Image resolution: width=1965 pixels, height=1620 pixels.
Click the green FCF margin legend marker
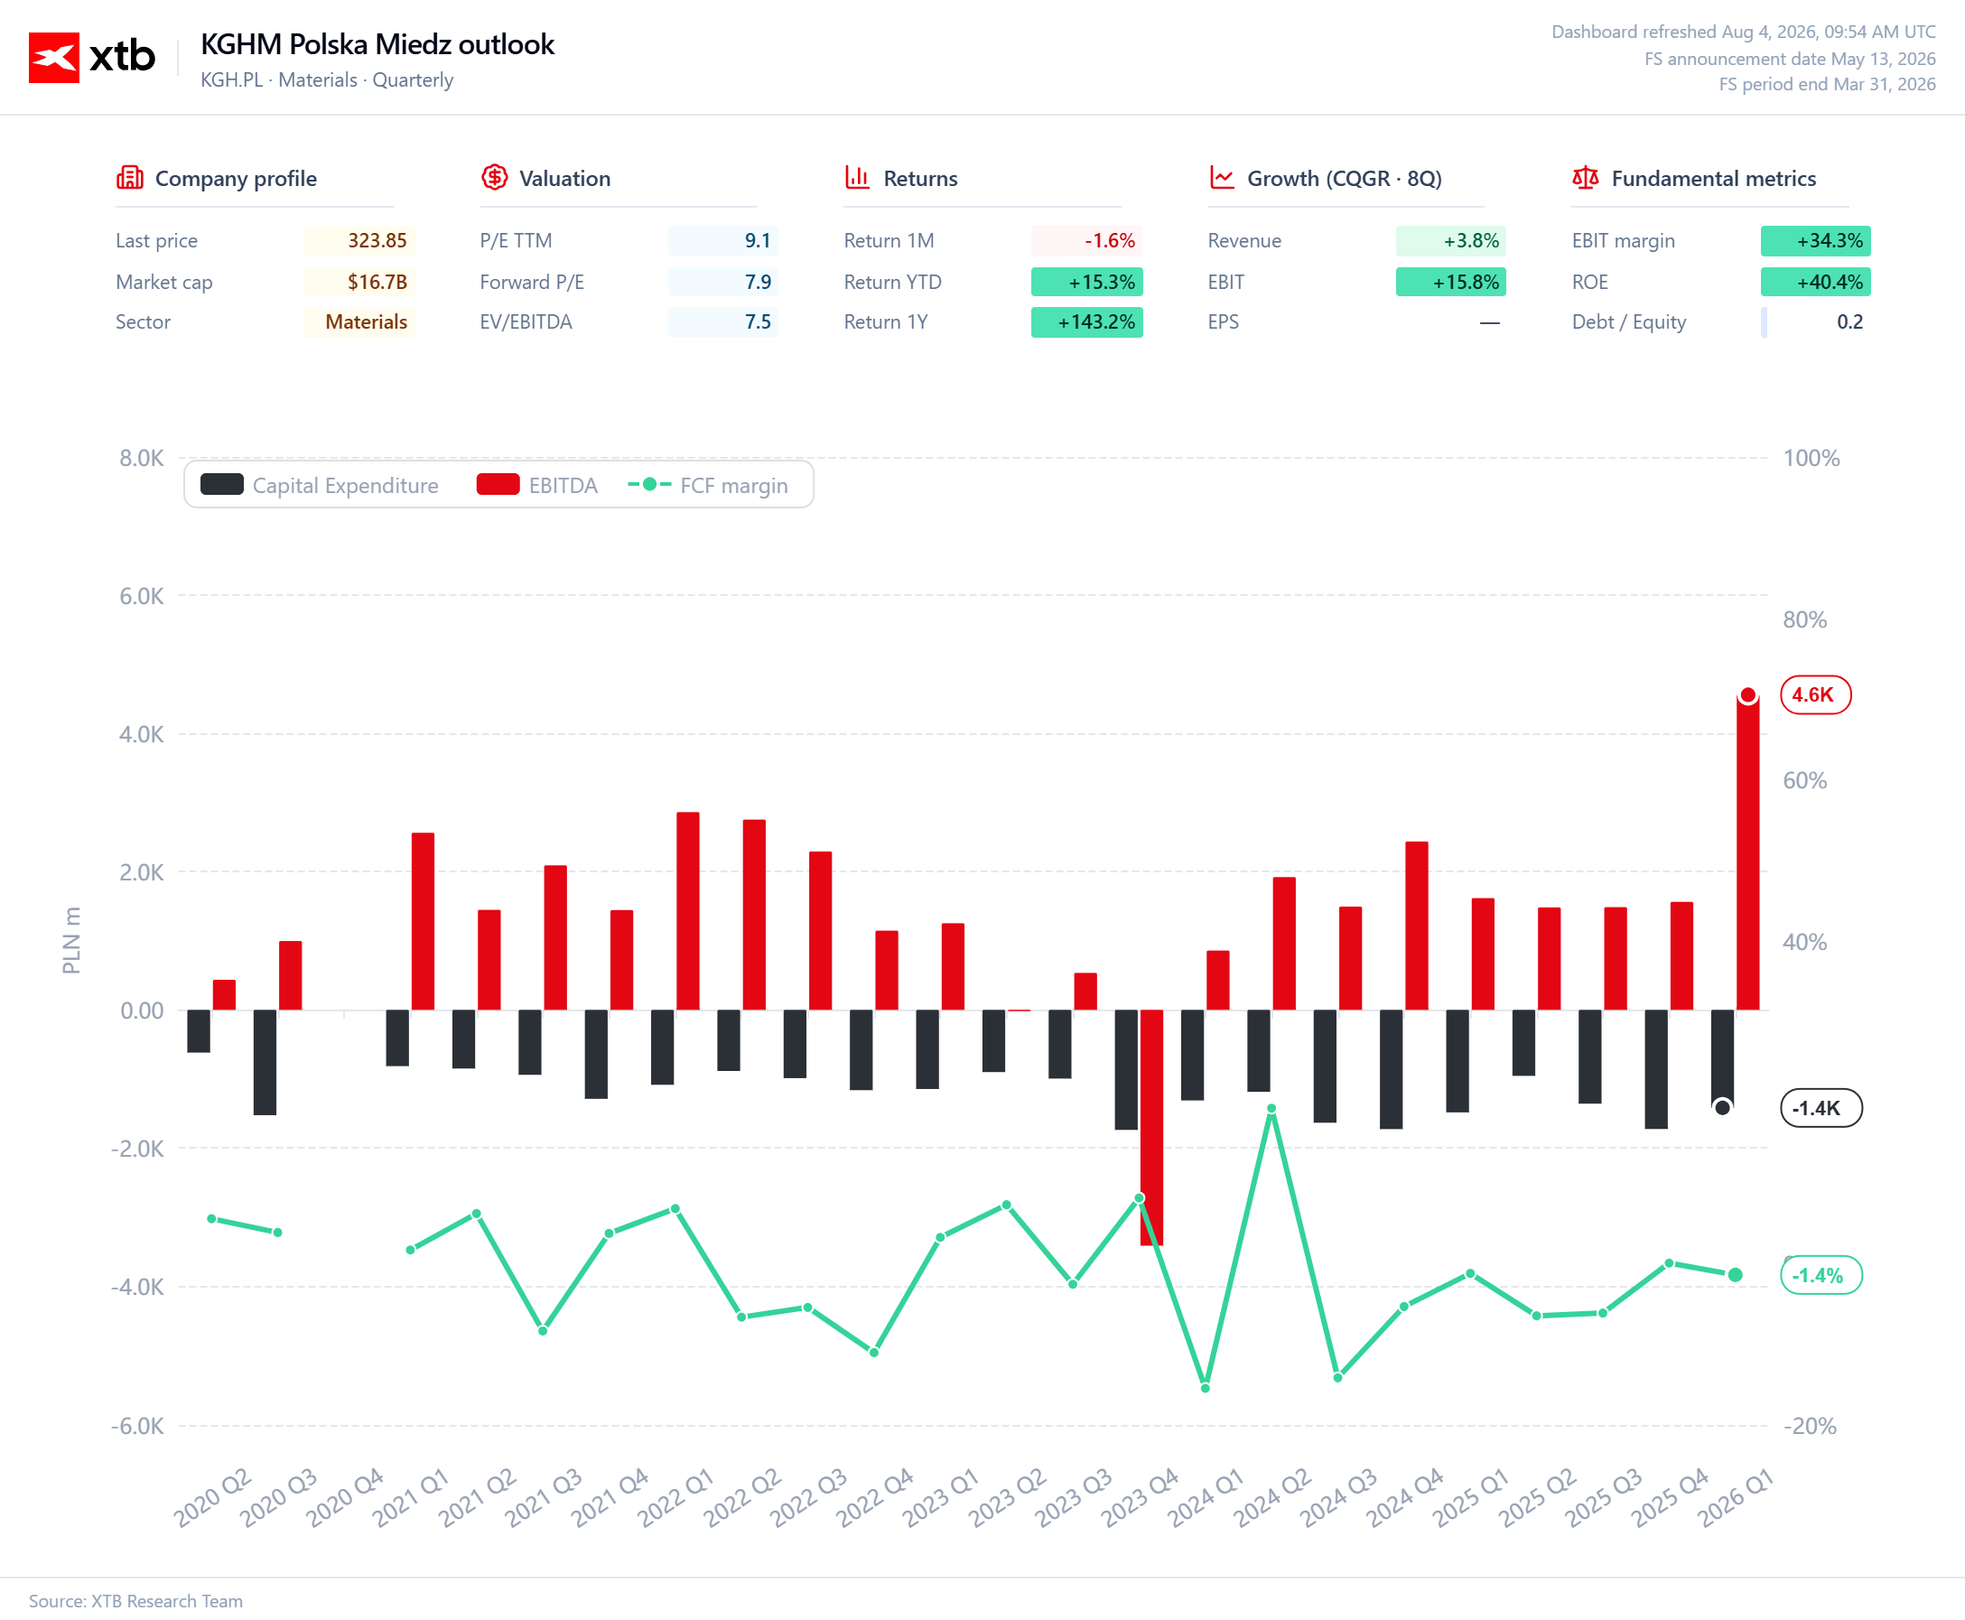[649, 484]
